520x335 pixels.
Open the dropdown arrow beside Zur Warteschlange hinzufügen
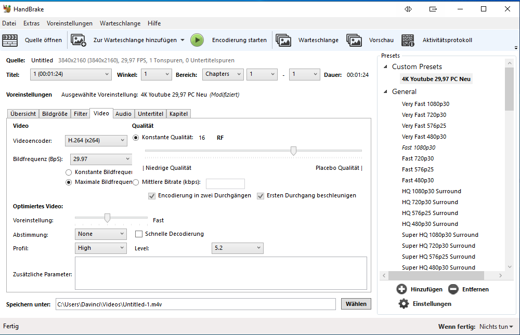coord(183,40)
